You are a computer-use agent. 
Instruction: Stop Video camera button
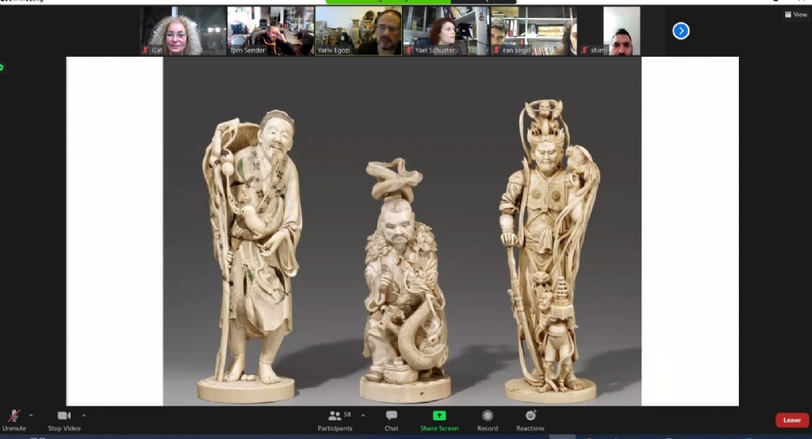click(64, 420)
